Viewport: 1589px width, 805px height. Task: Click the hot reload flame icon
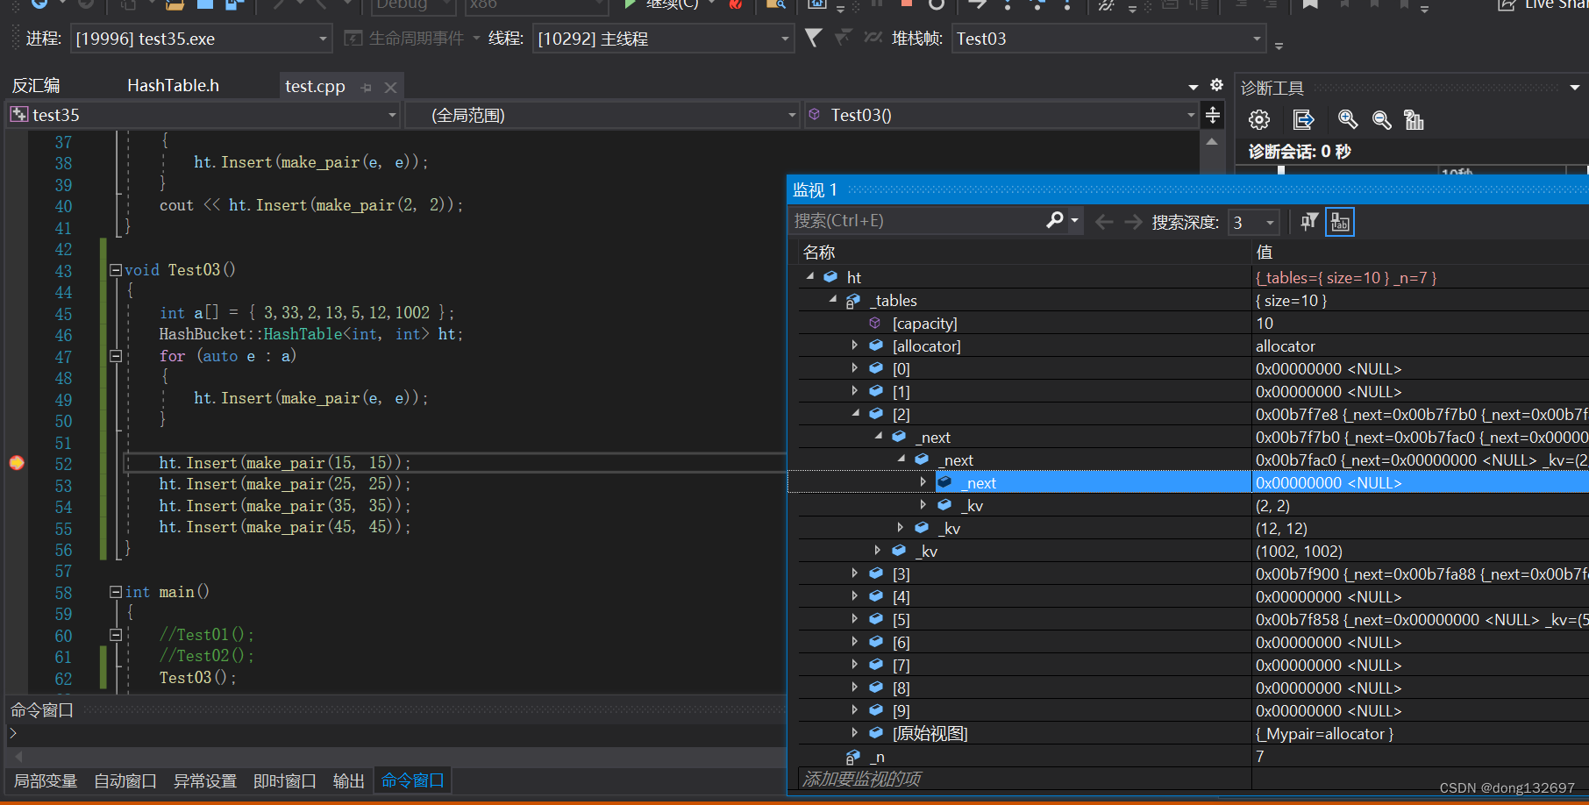(x=736, y=4)
